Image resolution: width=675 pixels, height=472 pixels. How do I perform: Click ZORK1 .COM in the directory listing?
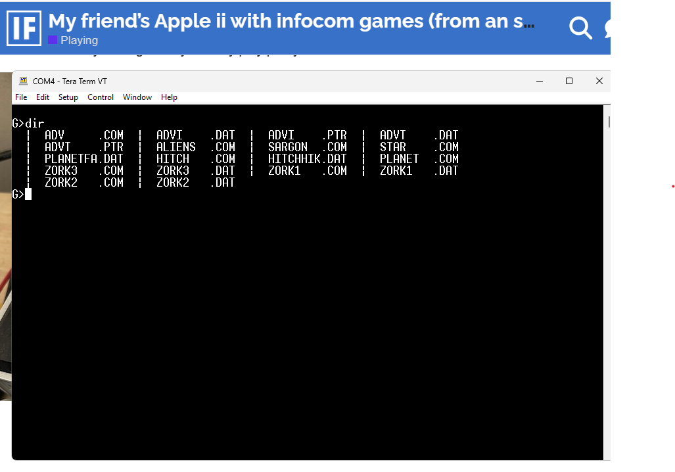pyautogui.click(x=307, y=171)
